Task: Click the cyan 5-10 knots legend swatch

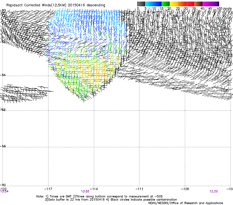Action: (x=149, y=4)
